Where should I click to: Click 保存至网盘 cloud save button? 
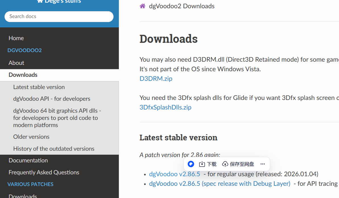tap(238, 164)
